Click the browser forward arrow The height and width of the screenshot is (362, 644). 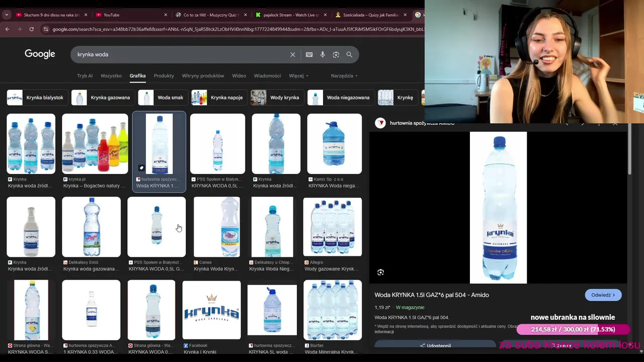[19, 29]
